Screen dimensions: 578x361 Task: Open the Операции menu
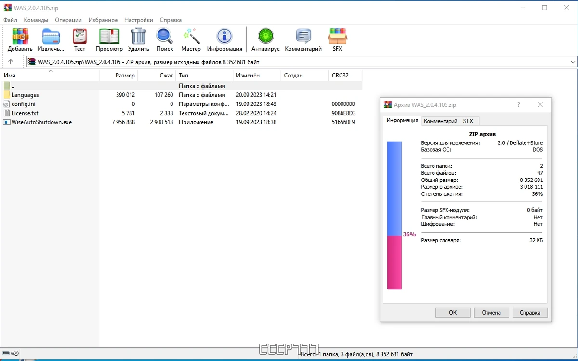pyautogui.click(x=68, y=20)
